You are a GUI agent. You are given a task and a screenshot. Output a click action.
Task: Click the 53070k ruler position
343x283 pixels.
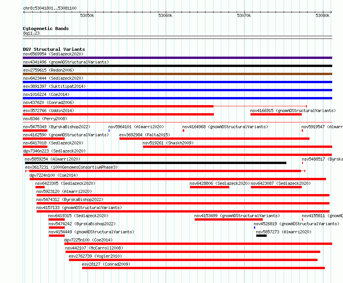[244, 15]
